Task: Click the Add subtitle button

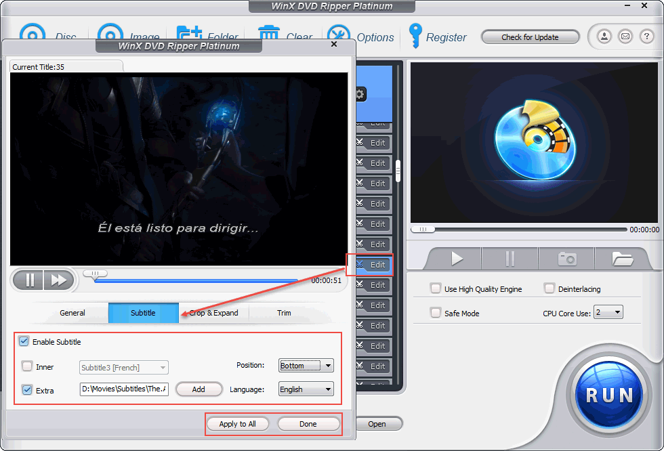Action: point(199,389)
